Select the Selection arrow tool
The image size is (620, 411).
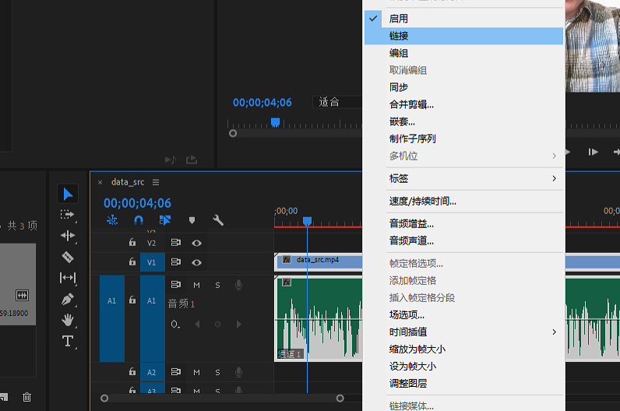click(x=68, y=194)
